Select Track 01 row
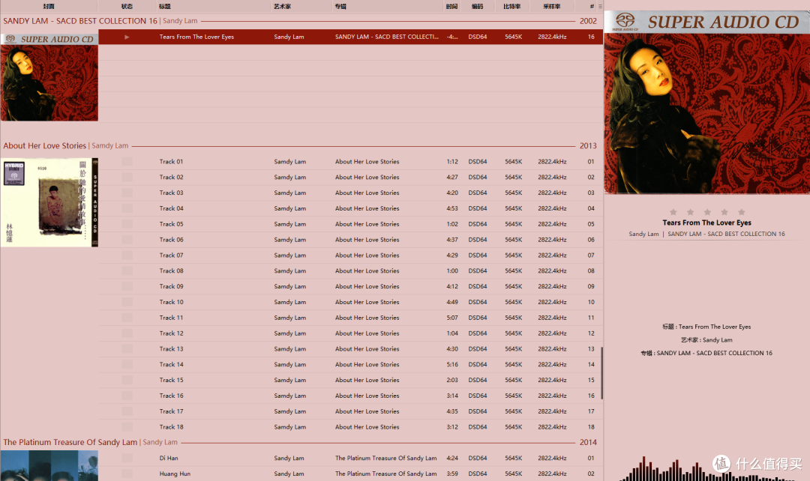The height and width of the screenshot is (481, 810). point(350,162)
